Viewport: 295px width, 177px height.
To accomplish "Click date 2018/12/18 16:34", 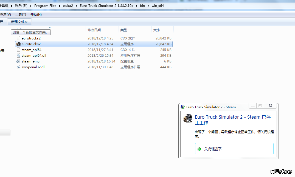I will (x=101, y=61).
